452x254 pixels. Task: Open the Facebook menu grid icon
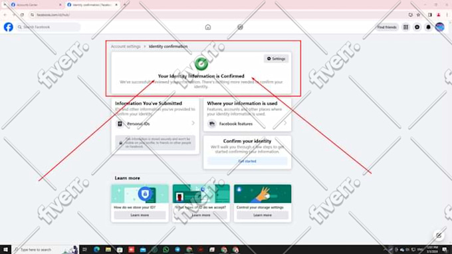405,27
